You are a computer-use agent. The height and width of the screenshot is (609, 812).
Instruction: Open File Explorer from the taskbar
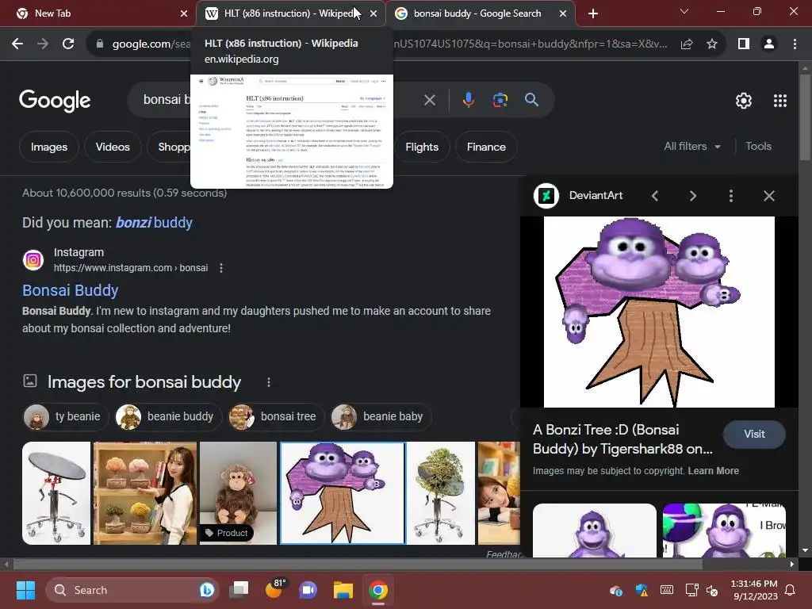(343, 590)
